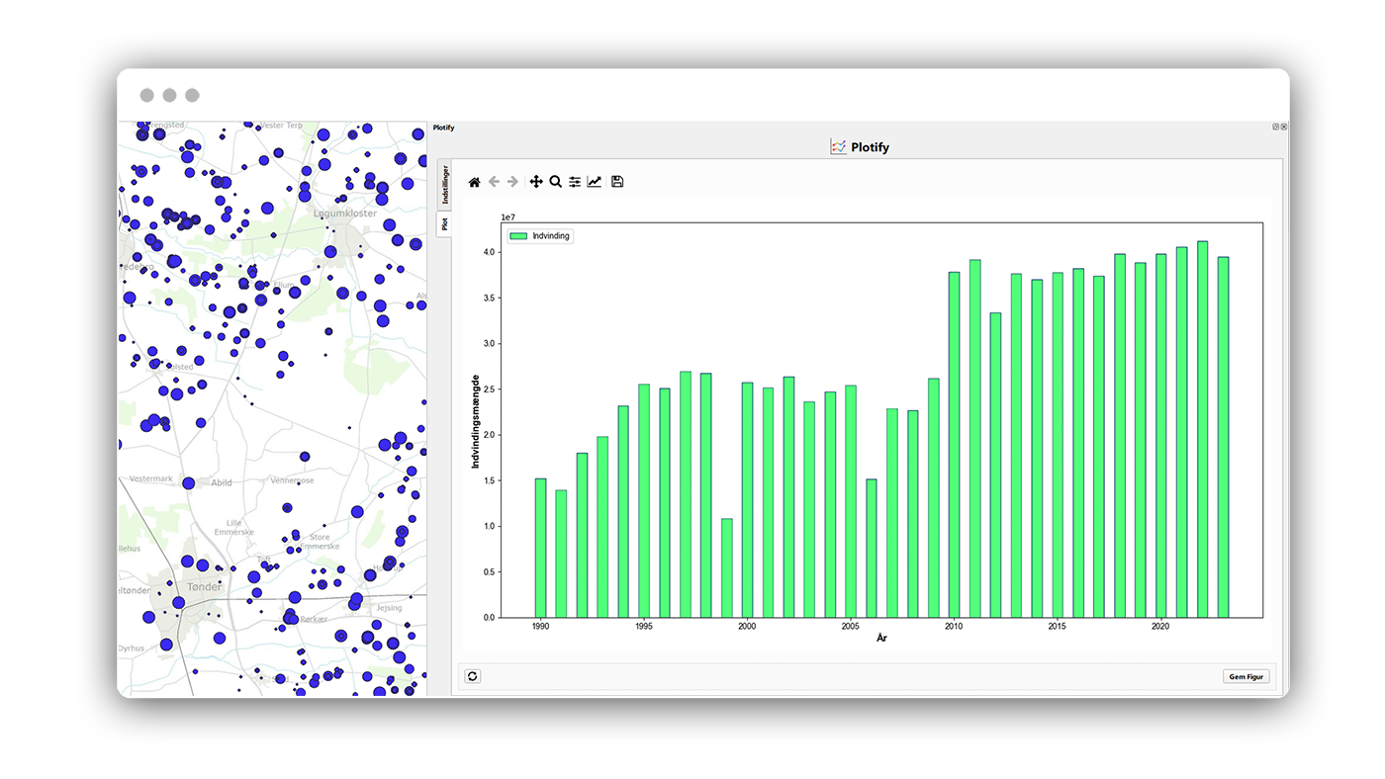Click the back arrow in plot toolbar
The image size is (1385, 779).
point(495,182)
